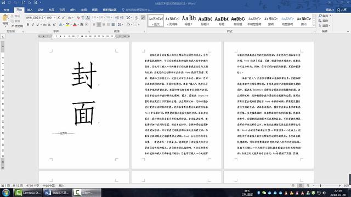Switch to the Insert tab
Image resolution: width=351 pixels, height=197 pixels.
click(30, 10)
